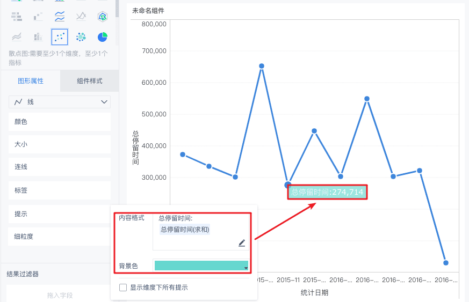Select the scatter plot chart icon
This screenshot has height=302, width=469.
point(60,37)
